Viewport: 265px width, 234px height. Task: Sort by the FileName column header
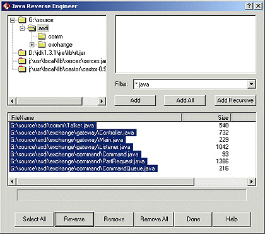pos(95,117)
